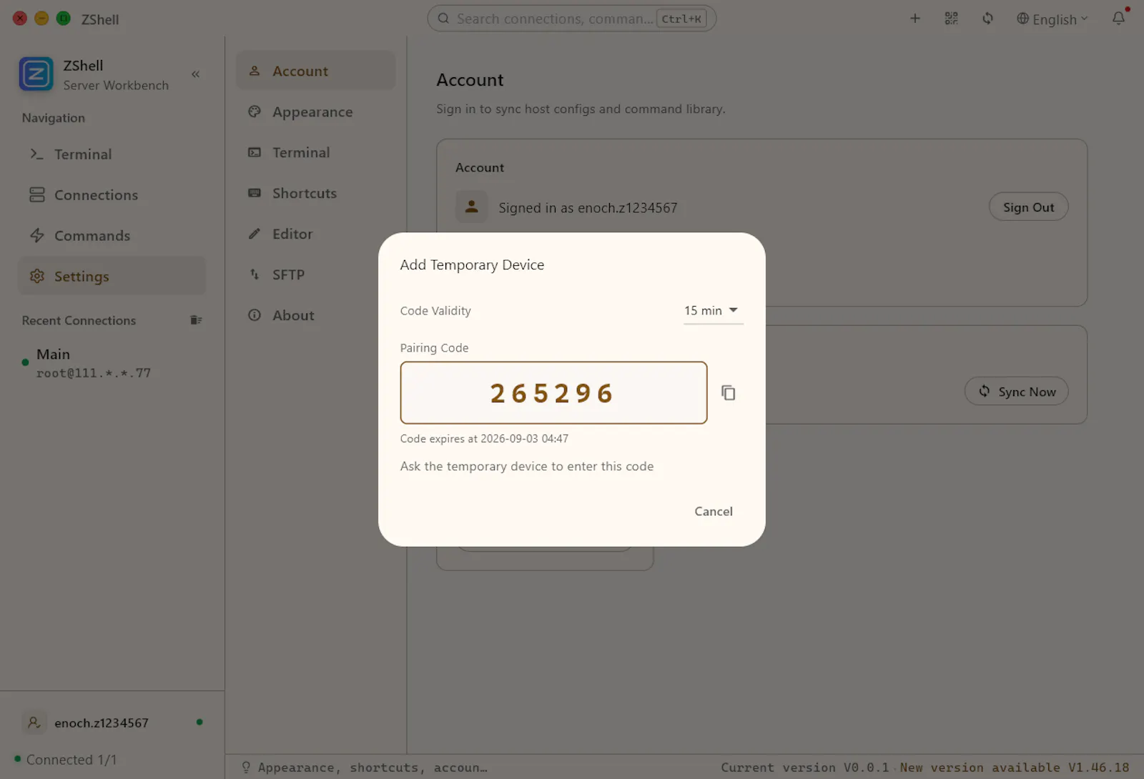Click the user icon beside enoch.z1234567 at bottom
Viewport: 1144px width, 779px height.
(34, 723)
